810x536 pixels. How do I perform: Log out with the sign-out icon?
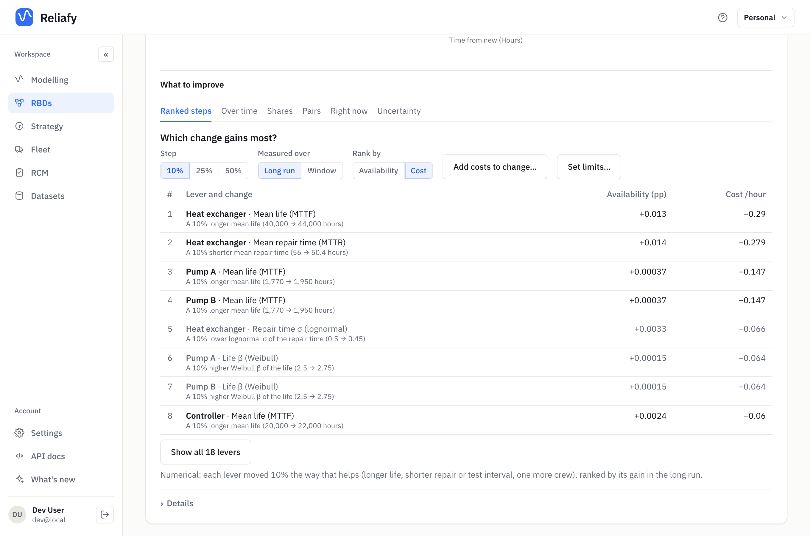[105, 515]
